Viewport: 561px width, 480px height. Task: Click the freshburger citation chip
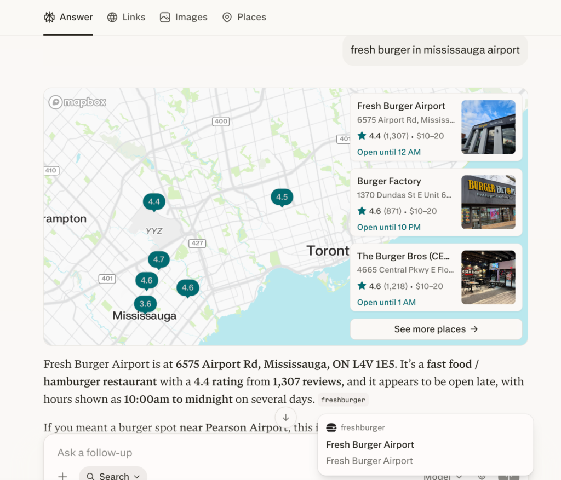coord(343,400)
